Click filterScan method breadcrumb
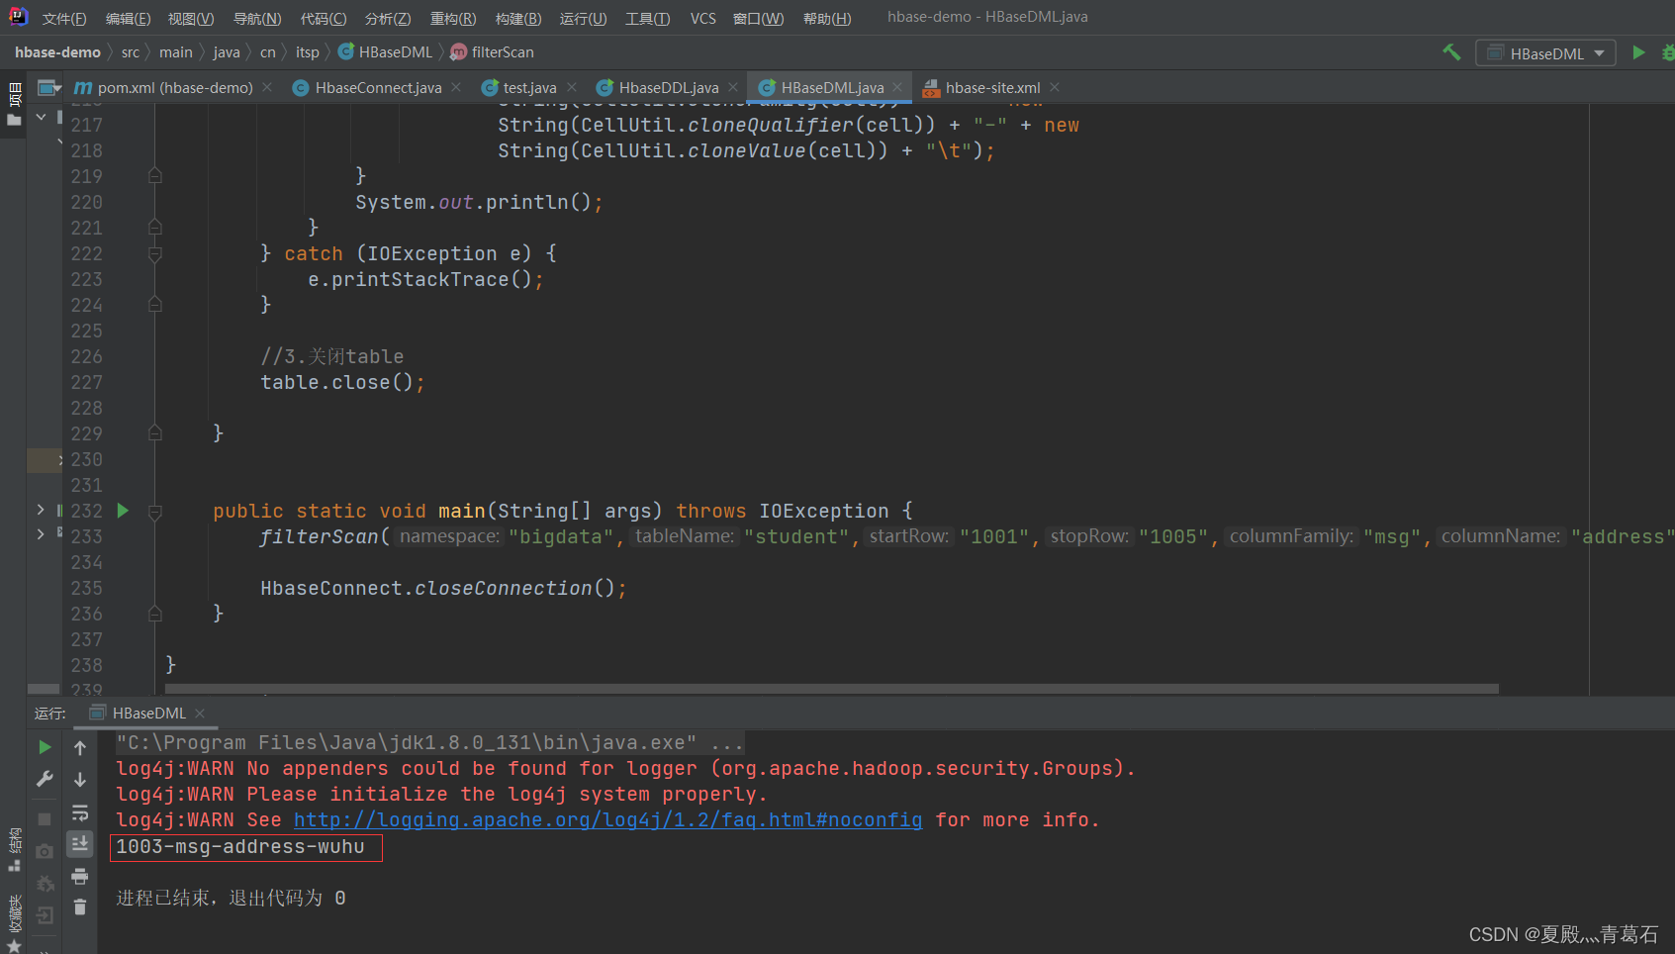 coord(492,52)
